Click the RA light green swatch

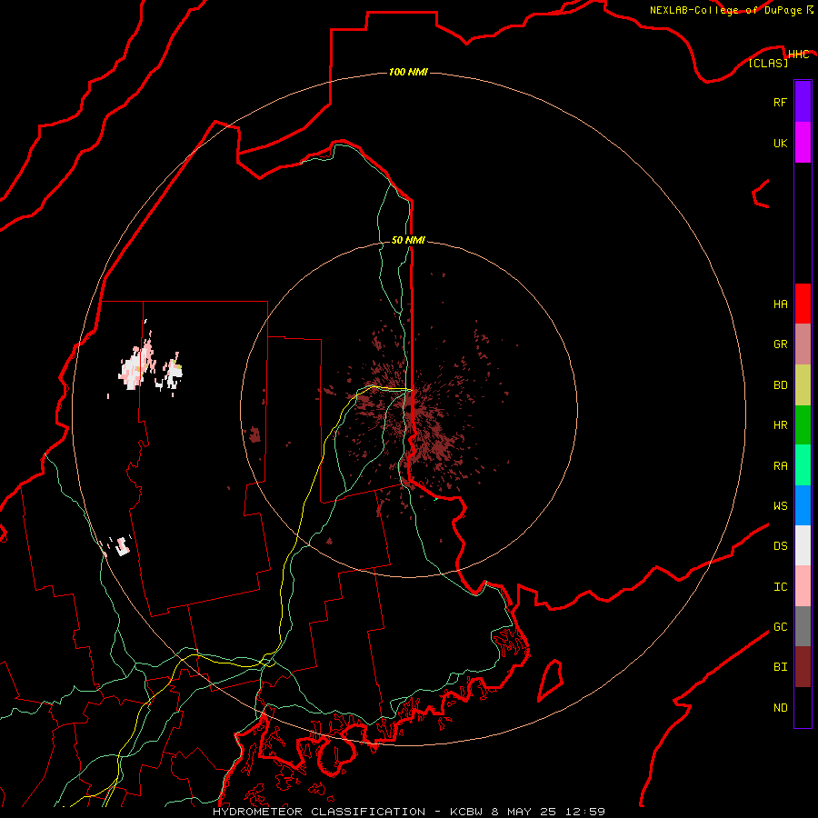803,465
